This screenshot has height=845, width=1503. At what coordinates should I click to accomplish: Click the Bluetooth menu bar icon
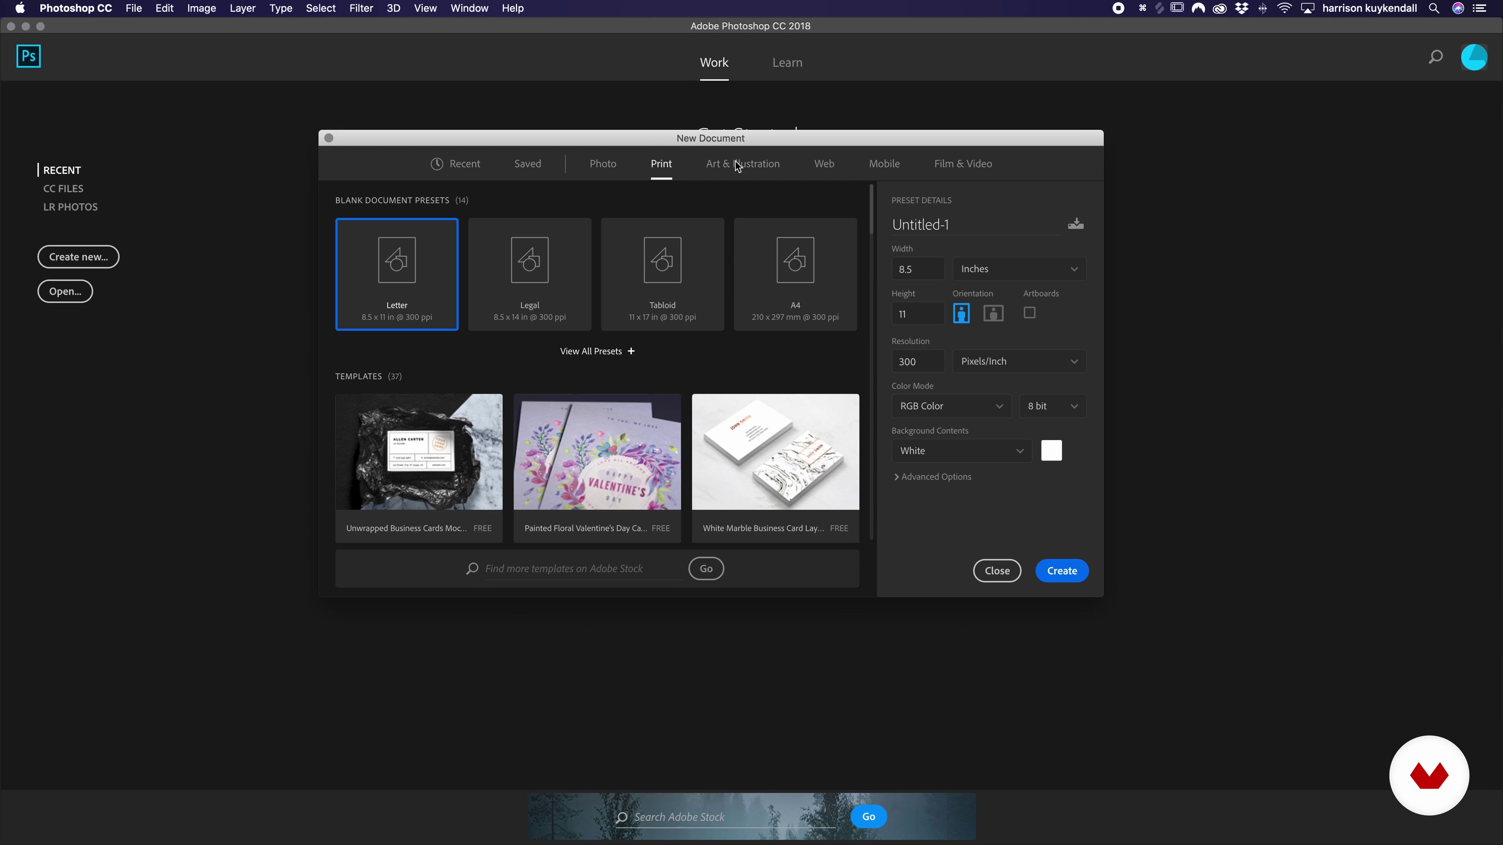click(x=1263, y=8)
